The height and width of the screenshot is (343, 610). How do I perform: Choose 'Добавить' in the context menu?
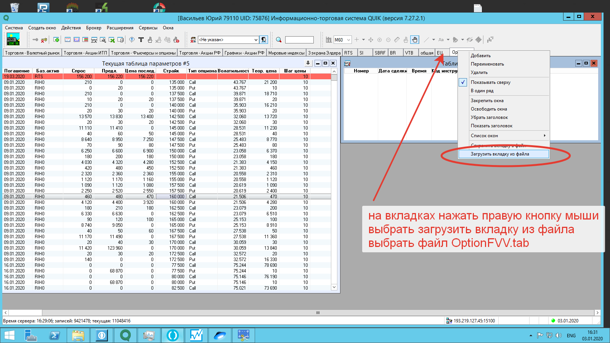pos(504,56)
